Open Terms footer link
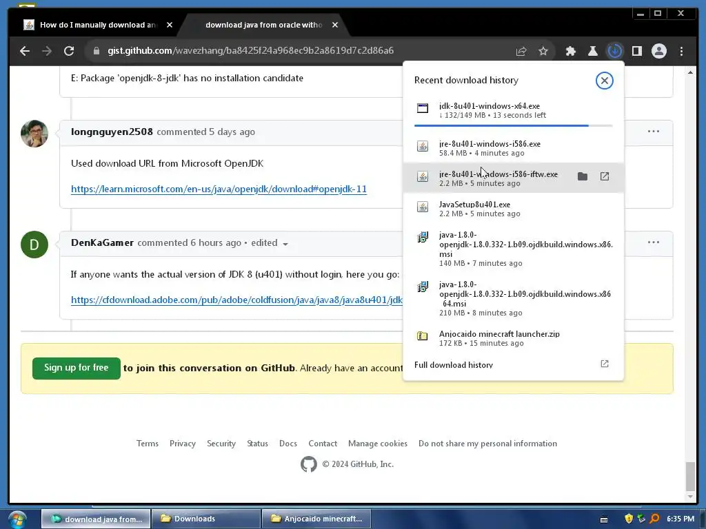 pyautogui.click(x=148, y=444)
